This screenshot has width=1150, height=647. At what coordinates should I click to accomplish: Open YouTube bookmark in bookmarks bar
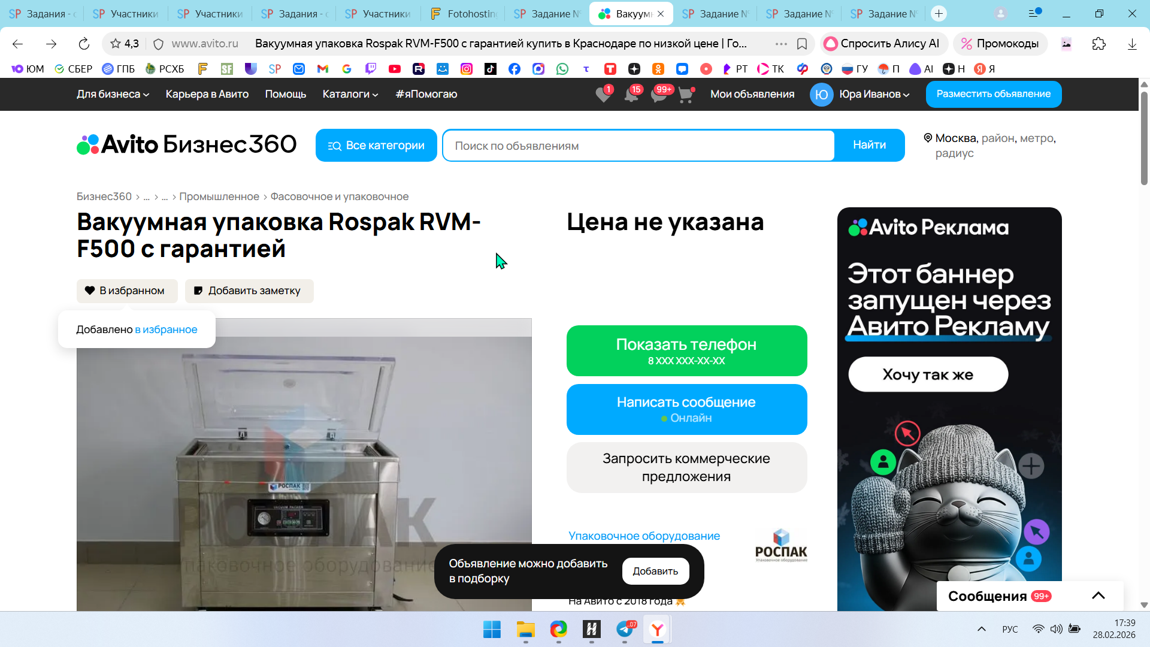tap(394, 69)
